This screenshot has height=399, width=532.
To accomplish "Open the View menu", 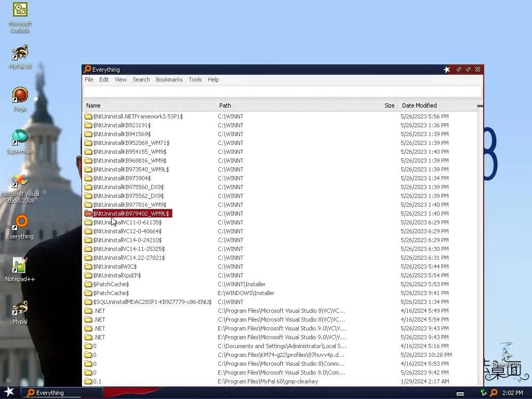I will tap(121, 79).
